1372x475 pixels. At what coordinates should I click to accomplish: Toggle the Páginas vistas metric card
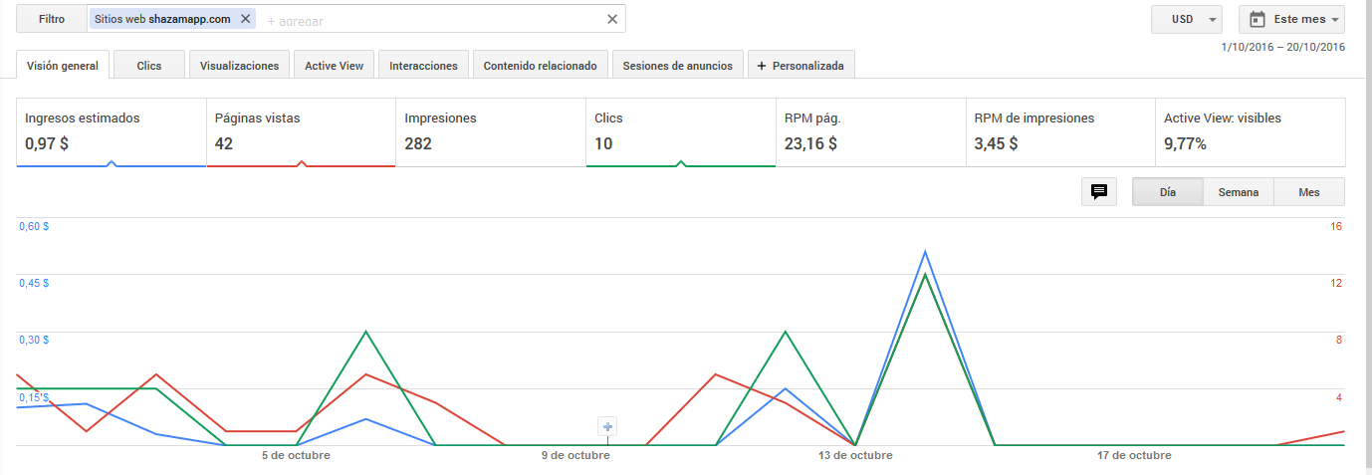301,131
